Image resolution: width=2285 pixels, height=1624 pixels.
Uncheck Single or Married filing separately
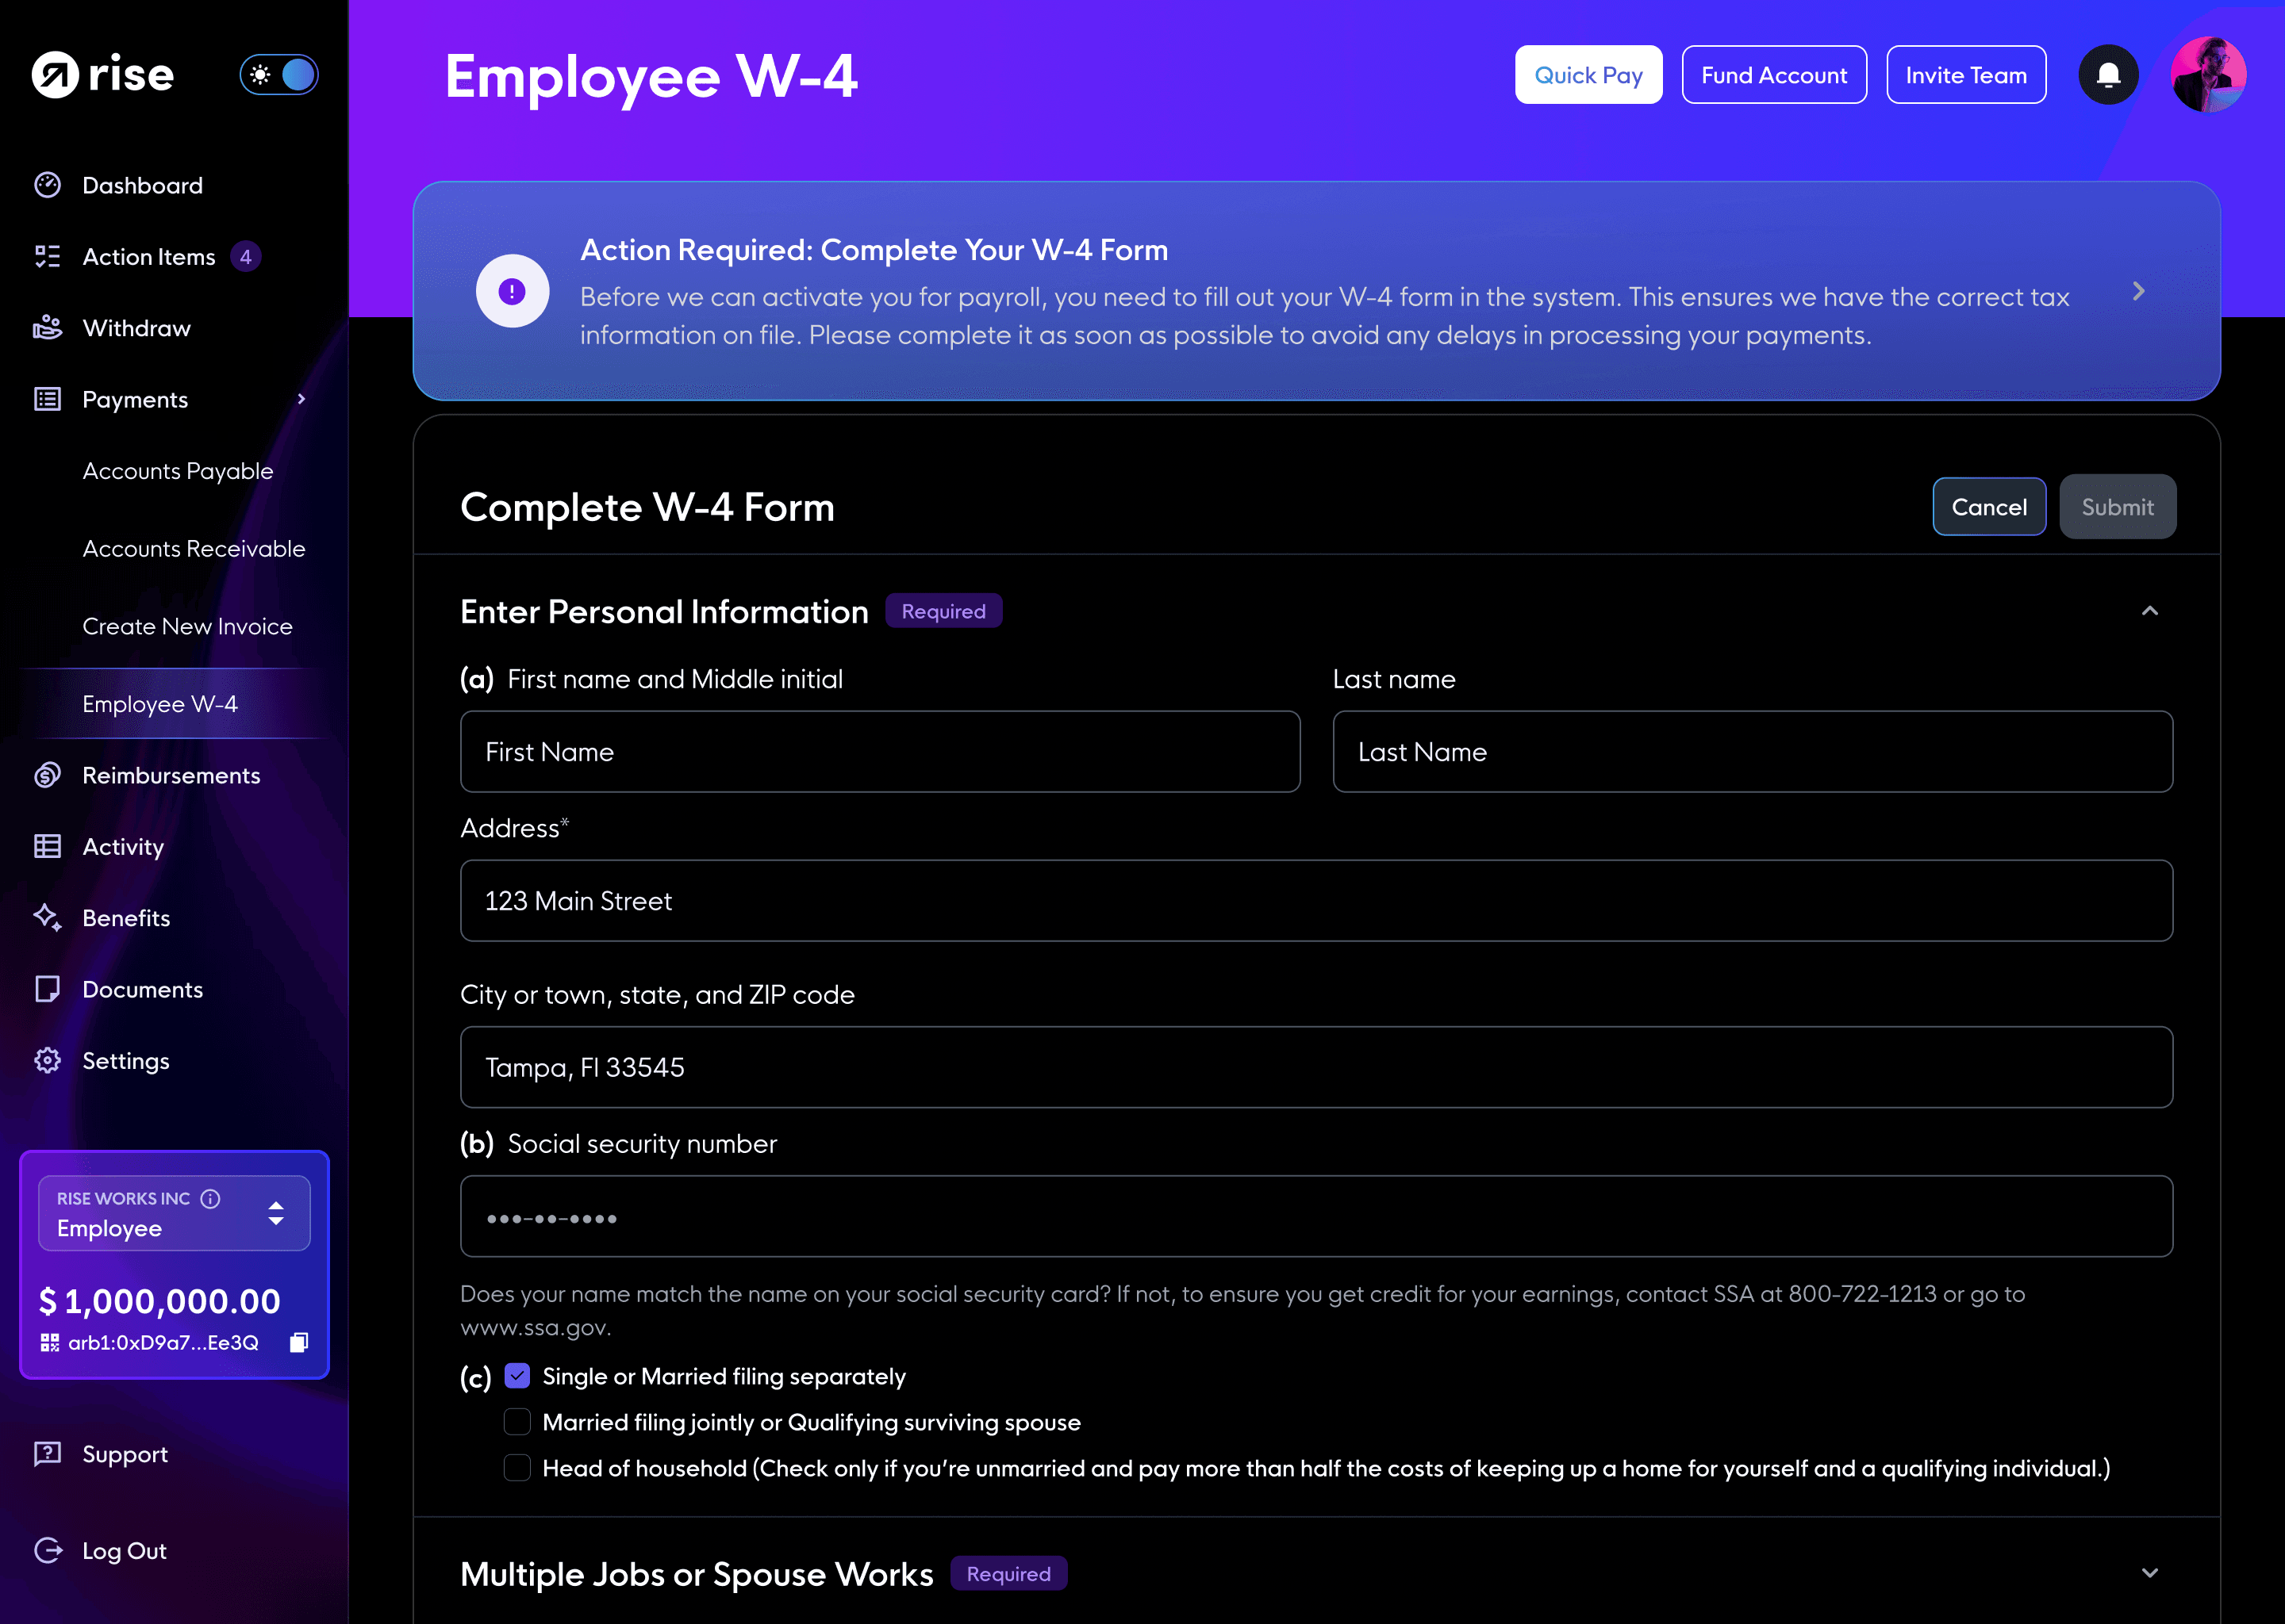[x=517, y=1376]
